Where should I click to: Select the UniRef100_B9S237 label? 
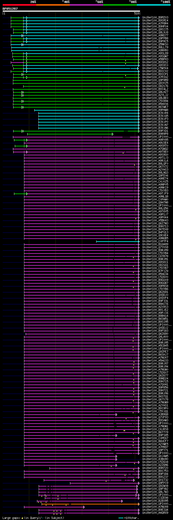(155, 477)
